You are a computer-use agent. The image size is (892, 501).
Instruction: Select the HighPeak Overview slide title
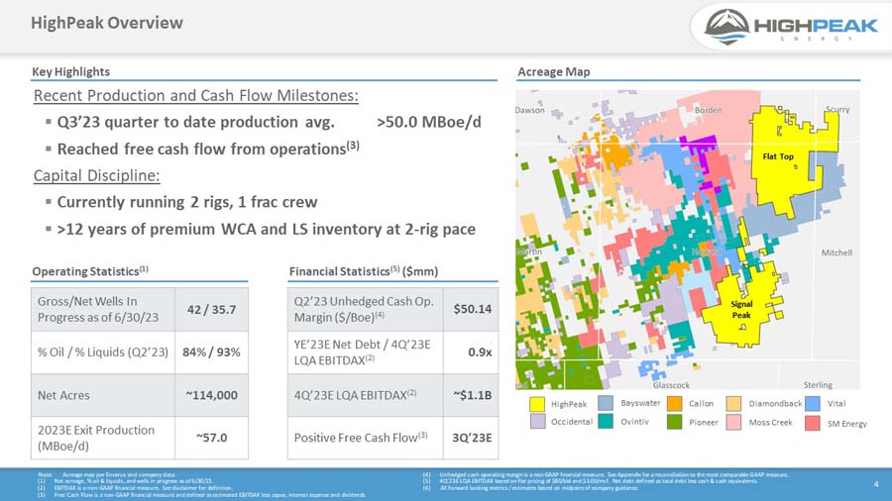tap(107, 23)
